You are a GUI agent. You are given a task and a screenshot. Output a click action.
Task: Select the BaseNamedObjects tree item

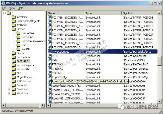point(29,21)
